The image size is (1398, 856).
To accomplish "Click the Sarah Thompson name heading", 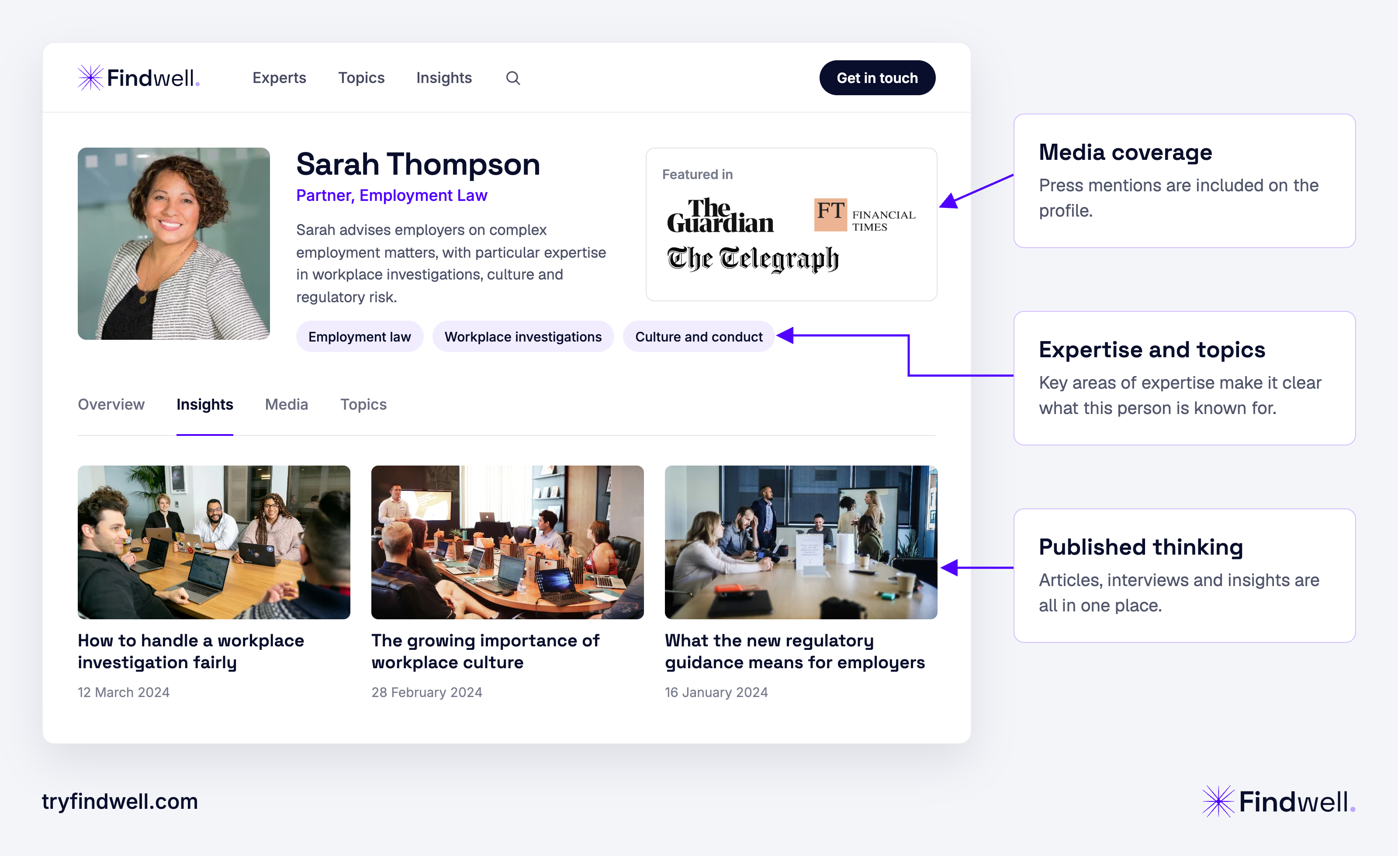I will [x=418, y=165].
